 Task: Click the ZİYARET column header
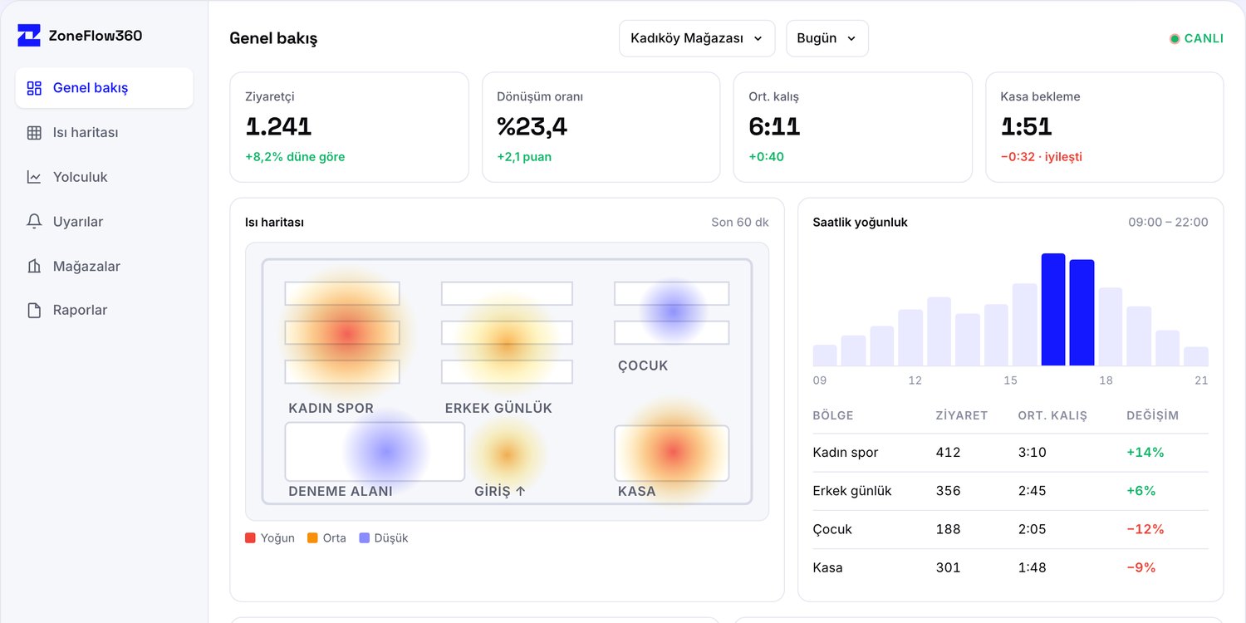pyautogui.click(x=962, y=415)
